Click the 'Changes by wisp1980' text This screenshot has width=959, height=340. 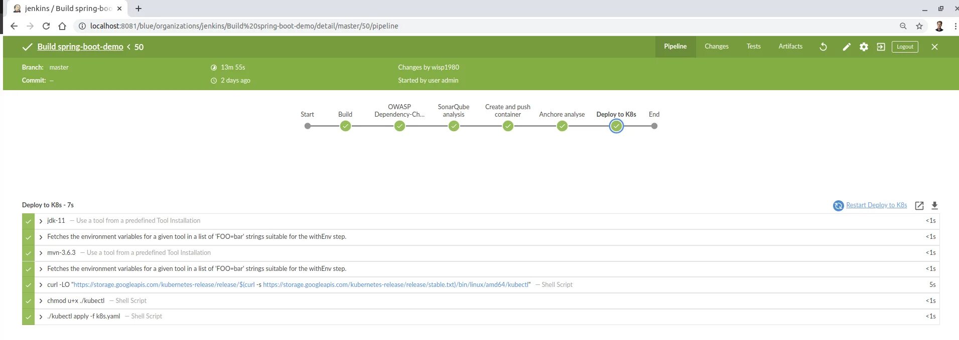tap(429, 67)
